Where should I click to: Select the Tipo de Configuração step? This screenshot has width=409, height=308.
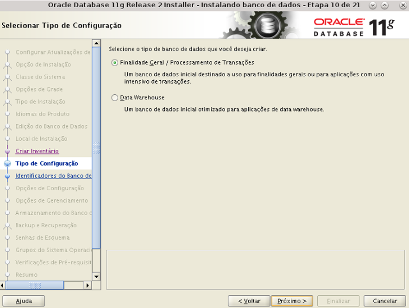(46, 163)
